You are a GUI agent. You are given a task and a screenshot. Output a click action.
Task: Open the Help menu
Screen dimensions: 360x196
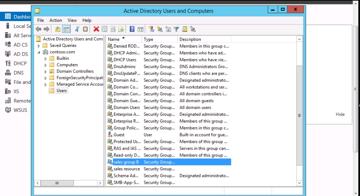click(87, 20)
